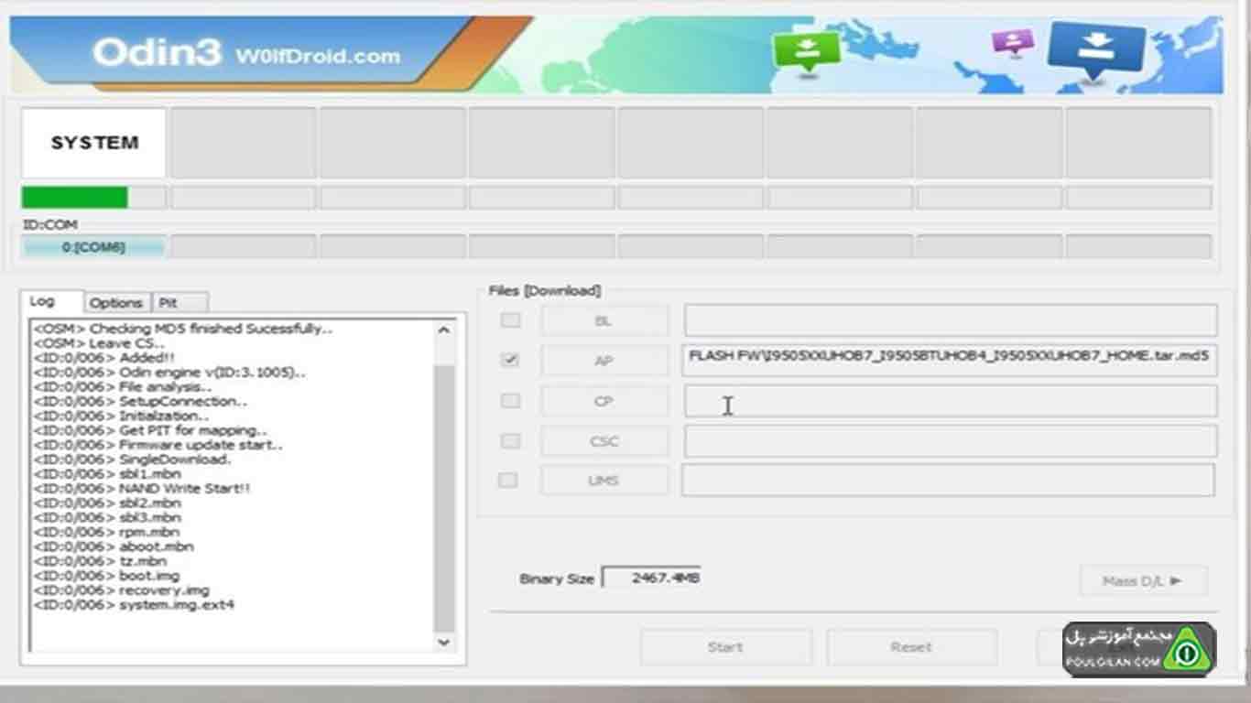1251x703 pixels.
Task: Click the log scrollbar down arrow
Action: click(444, 643)
